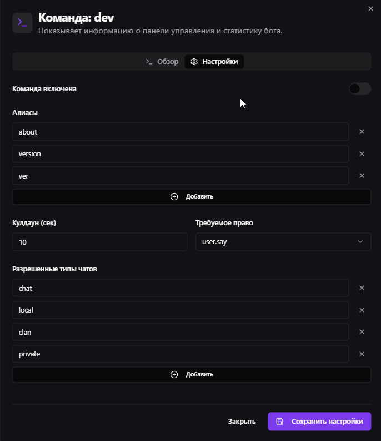
Task: Delete the "clan" chat type entry
Action: point(362,332)
